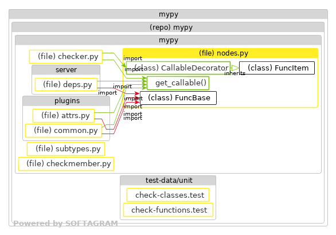Click the (repo) mypy header
The height and width of the screenshot is (235, 336).
(x=168, y=27)
